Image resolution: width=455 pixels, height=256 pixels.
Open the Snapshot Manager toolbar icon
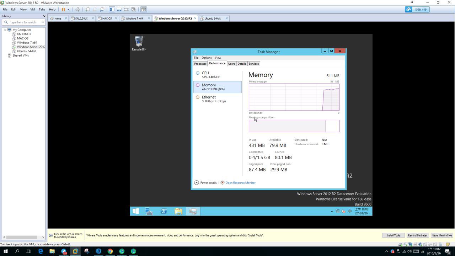pyautogui.click(x=102, y=10)
